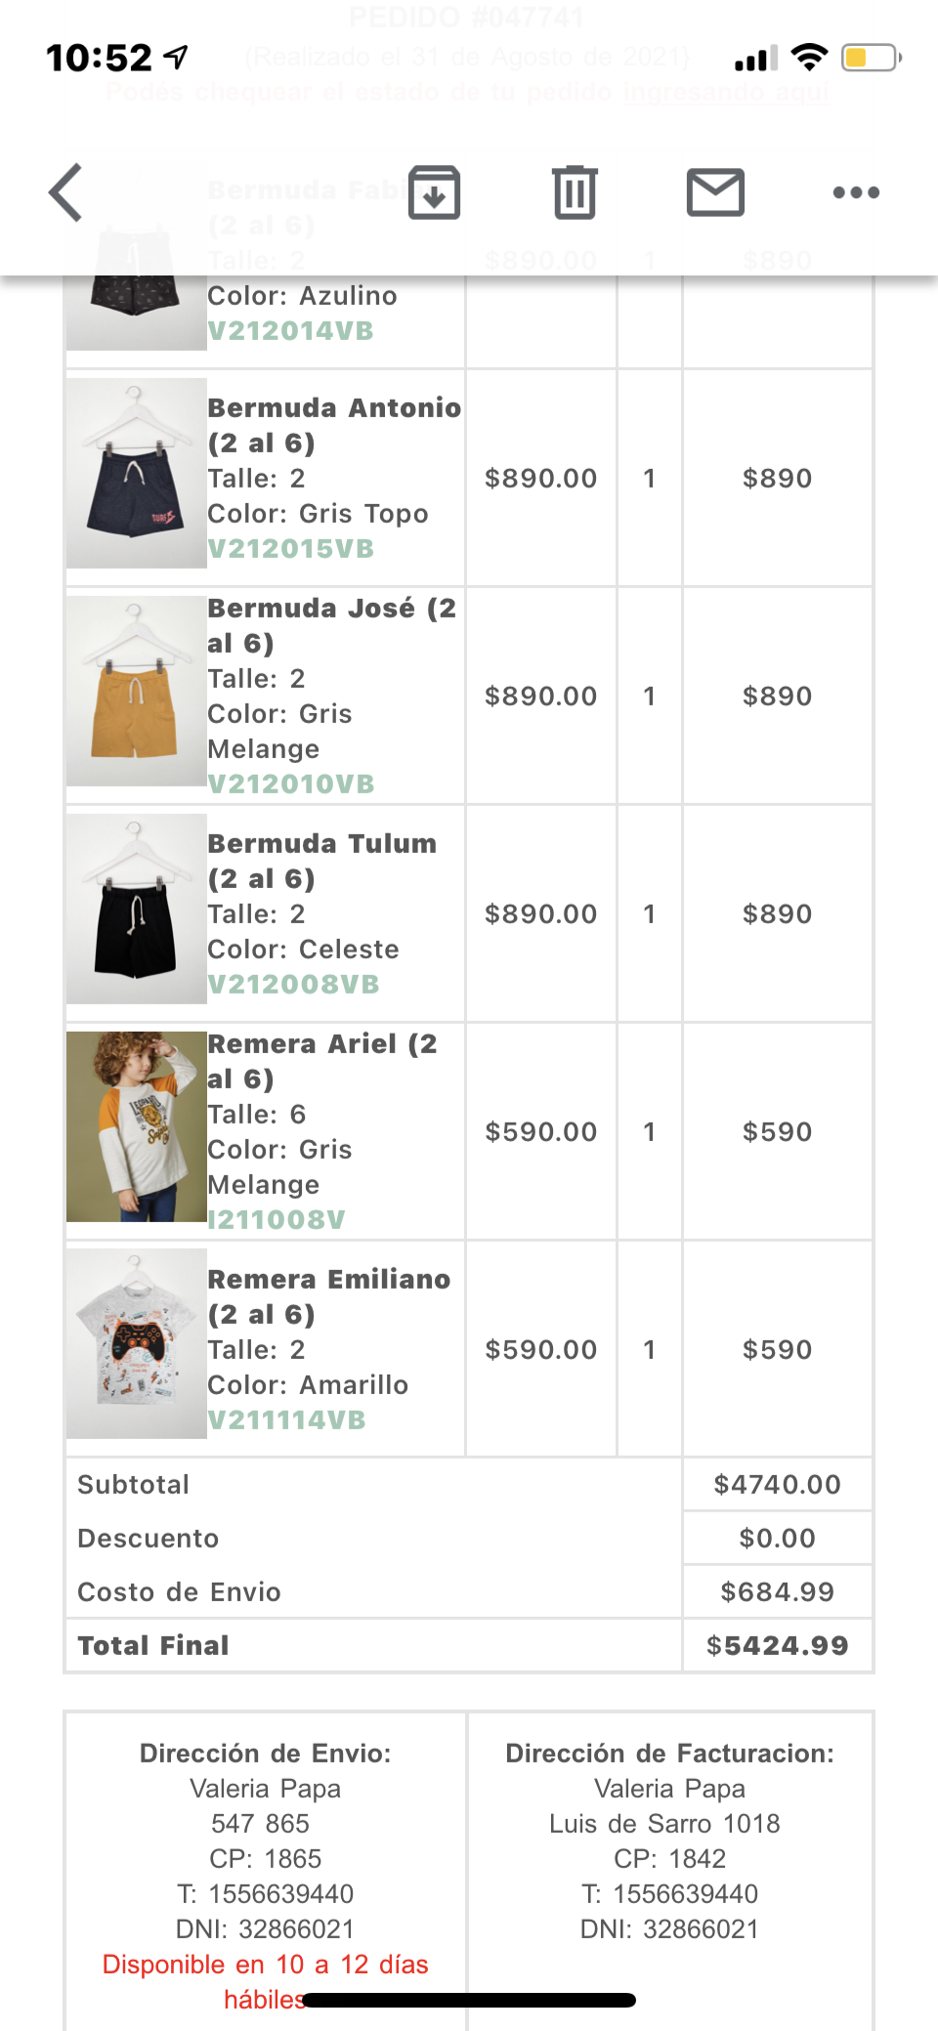The height and width of the screenshot is (2031, 938).
Task: Open product code V211114VB link
Action: 287,1420
